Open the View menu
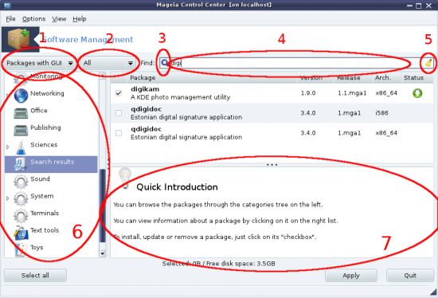438x298 pixels. pos(59,19)
